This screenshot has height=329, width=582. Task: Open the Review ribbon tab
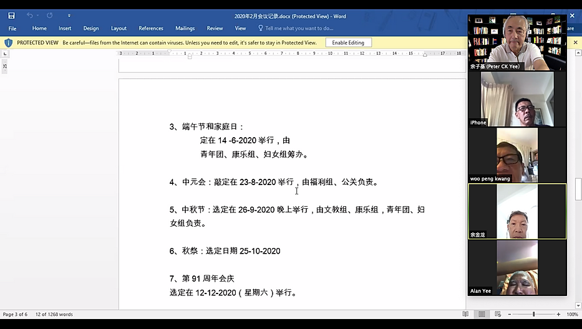215,28
